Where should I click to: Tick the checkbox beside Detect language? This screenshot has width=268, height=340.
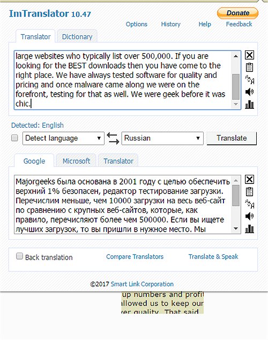pyautogui.click(x=14, y=138)
